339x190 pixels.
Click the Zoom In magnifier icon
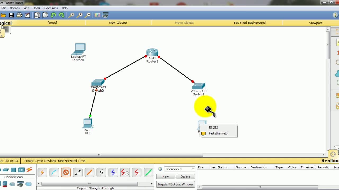[71, 15]
